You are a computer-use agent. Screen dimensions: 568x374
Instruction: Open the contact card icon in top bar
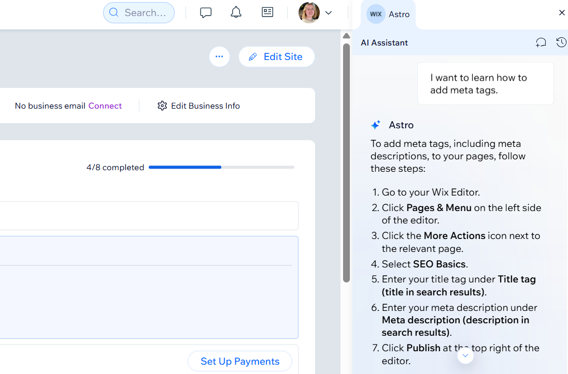tap(267, 12)
